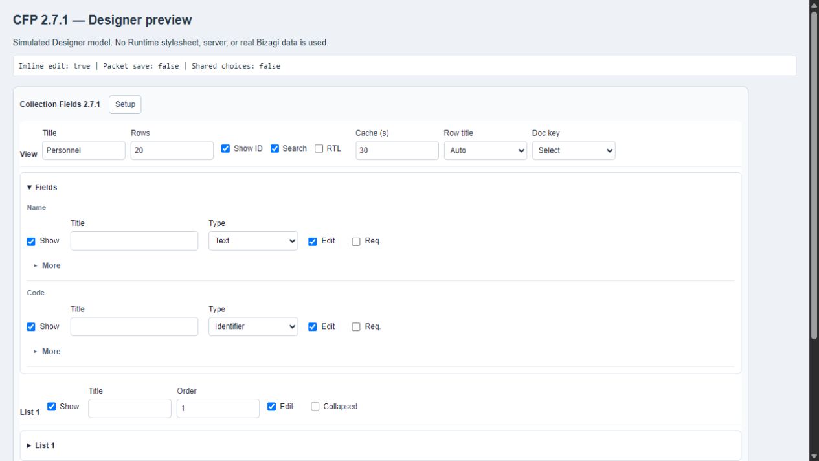This screenshot has width=819, height=461.
Task: Click the scrollbar down arrow
Action: tap(814, 456)
